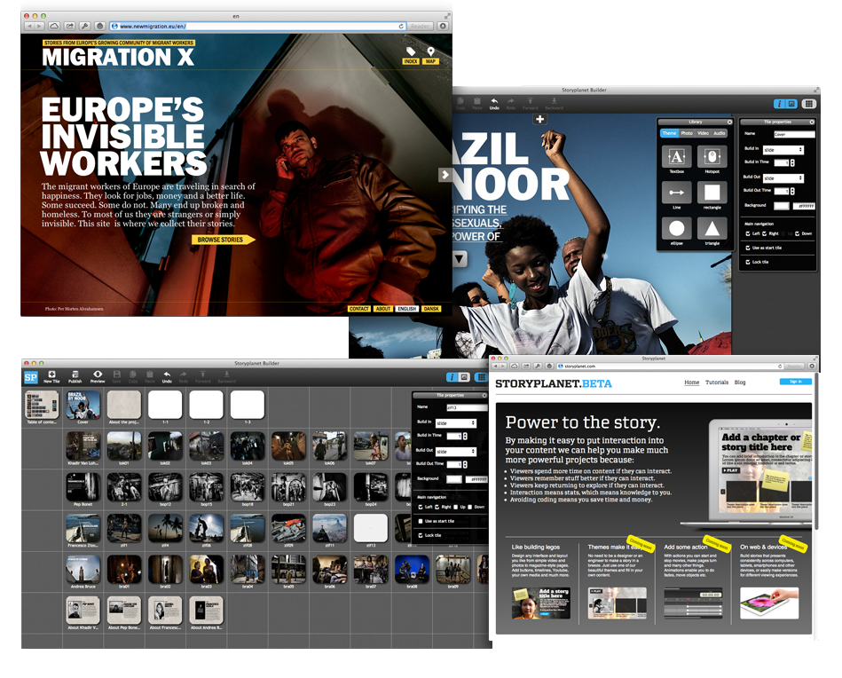Toggle the info panel icon in the upper Builder
This screenshot has height=678, width=842.
[779, 104]
